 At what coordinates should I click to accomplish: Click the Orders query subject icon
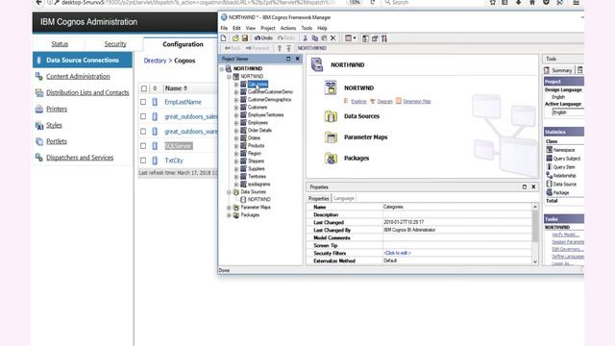(243, 137)
